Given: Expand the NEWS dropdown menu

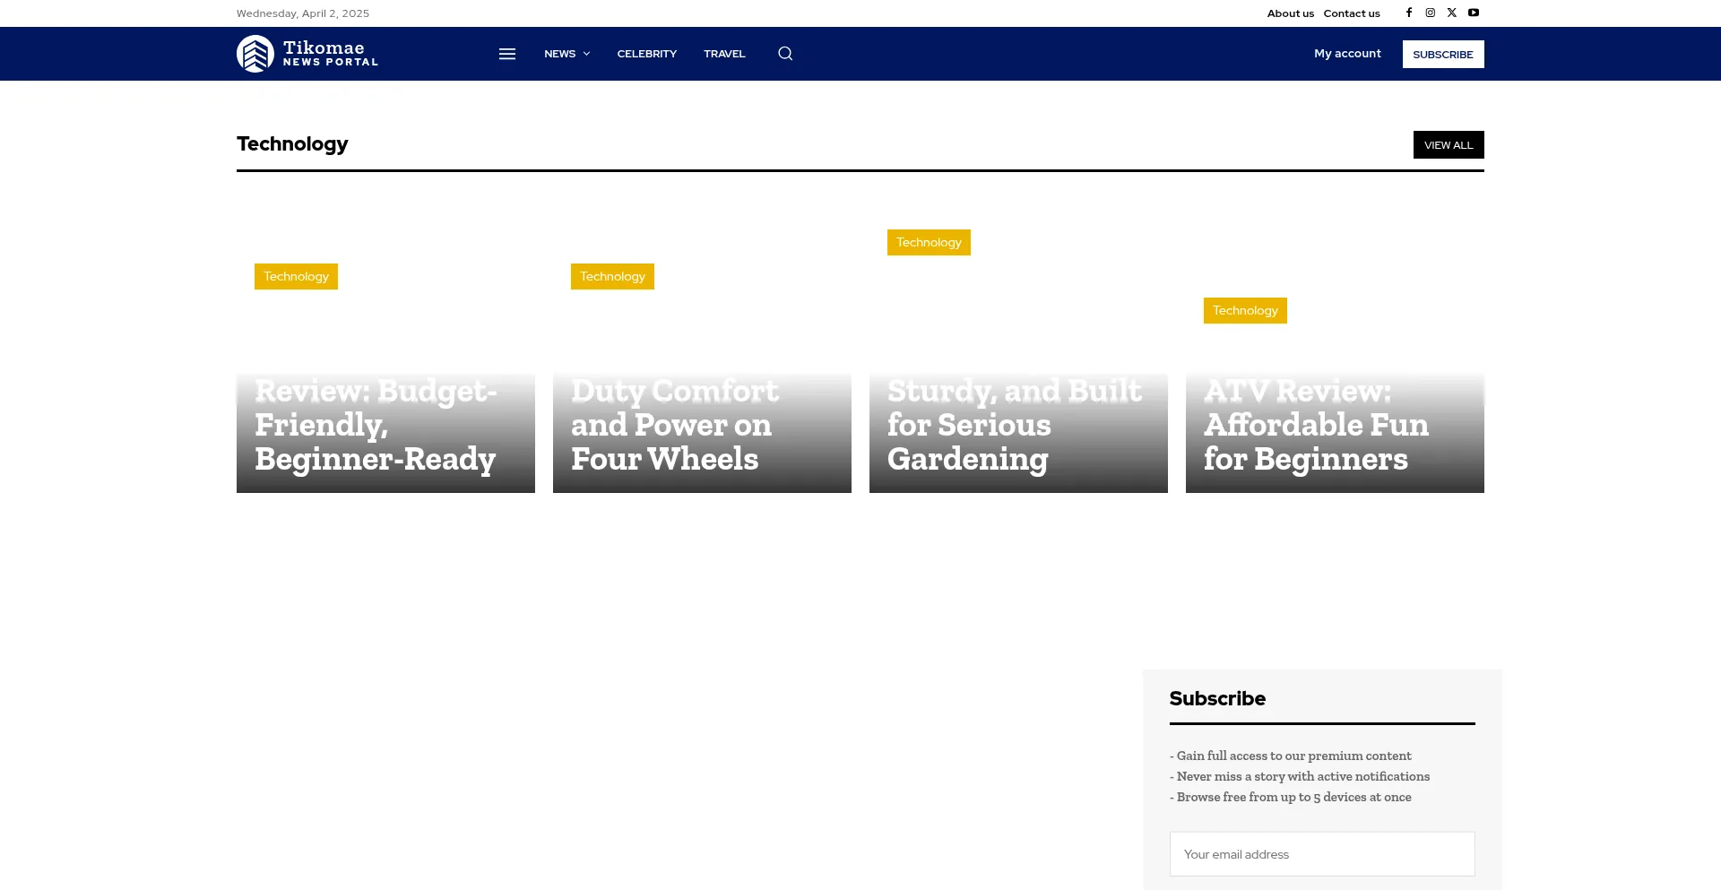Looking at the screenshot, I should point(566,54).
